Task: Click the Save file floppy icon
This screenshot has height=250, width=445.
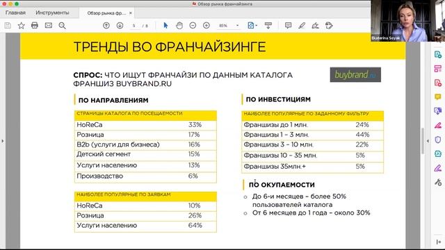Action: pos(8,26)
